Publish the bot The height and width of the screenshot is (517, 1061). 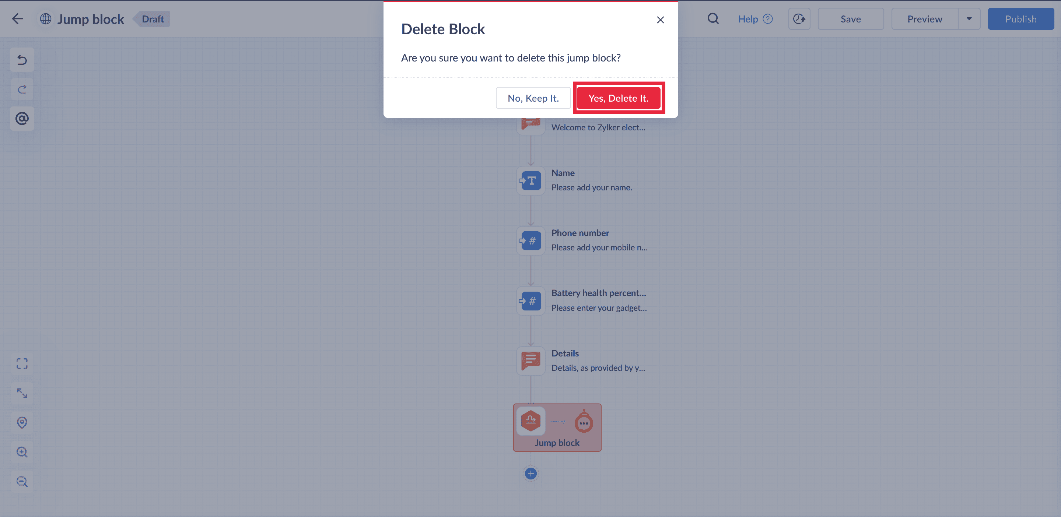click(1020, 19)
